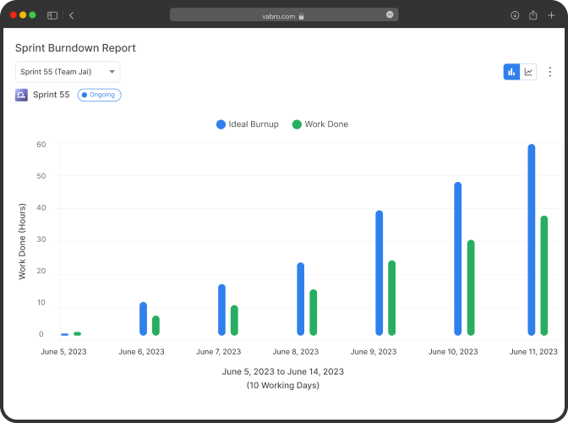Click the June 11 Ideal Burnup blue bar
Viewport: 568px width, 423px height.
532,239
